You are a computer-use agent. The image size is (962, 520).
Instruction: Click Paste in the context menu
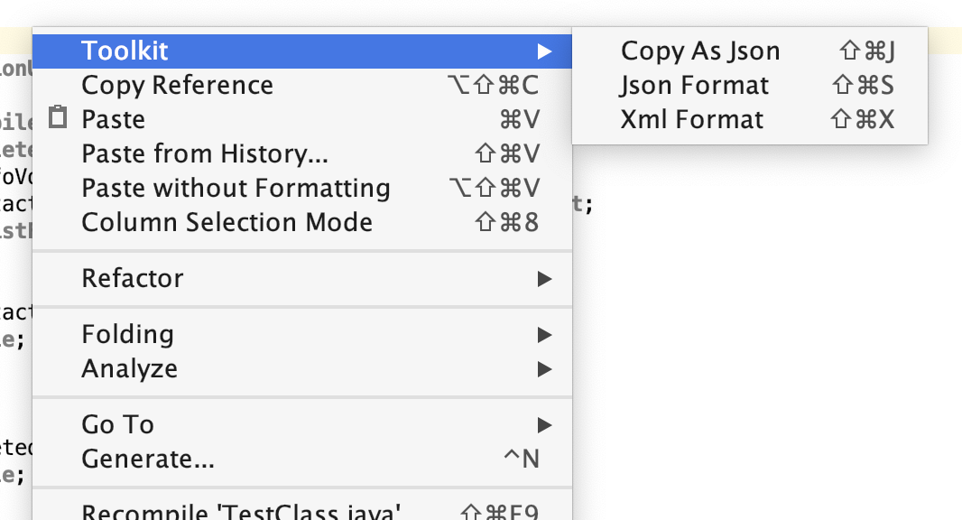pos(114,118)
